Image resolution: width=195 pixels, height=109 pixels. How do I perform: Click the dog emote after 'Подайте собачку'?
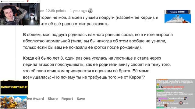186,98
